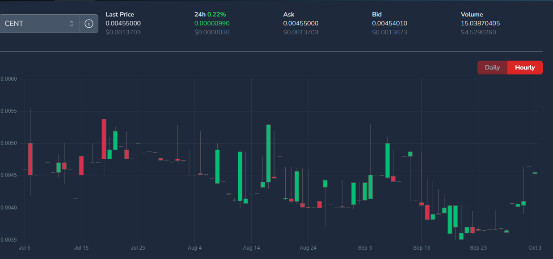The width and height of the screenshot is (553, 259).
Task: Click the Bid label
Action: pos(377,14)
